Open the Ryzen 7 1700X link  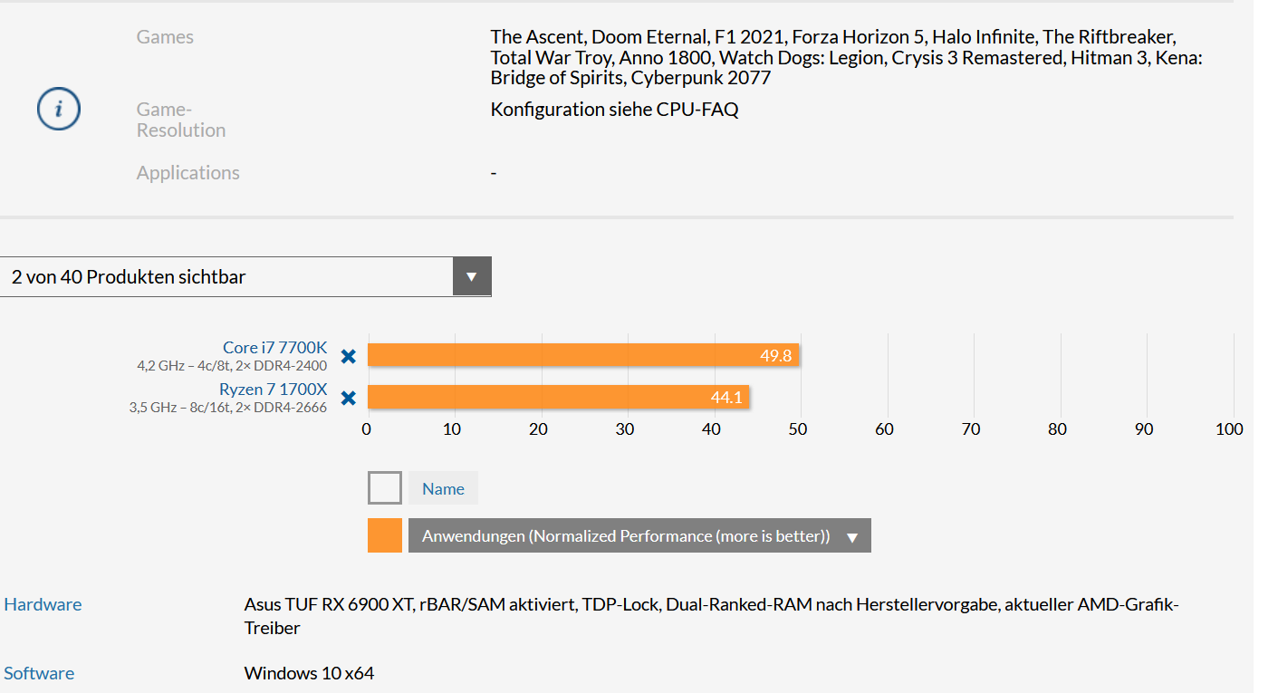pos(274,389)
